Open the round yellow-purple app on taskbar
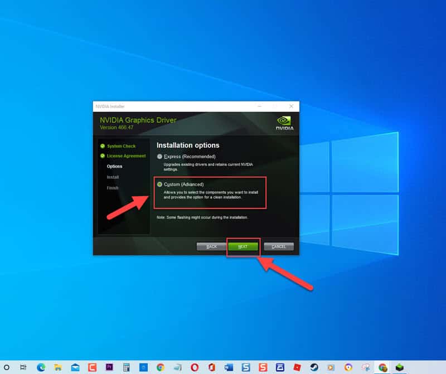The image size is (446, 374). [x=348, y=367]
